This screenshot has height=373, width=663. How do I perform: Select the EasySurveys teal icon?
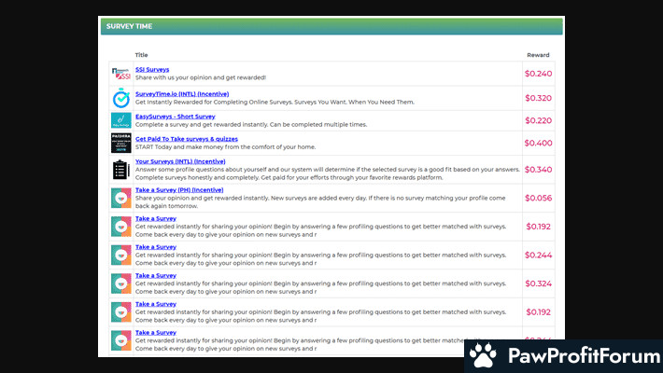(120, 121)
